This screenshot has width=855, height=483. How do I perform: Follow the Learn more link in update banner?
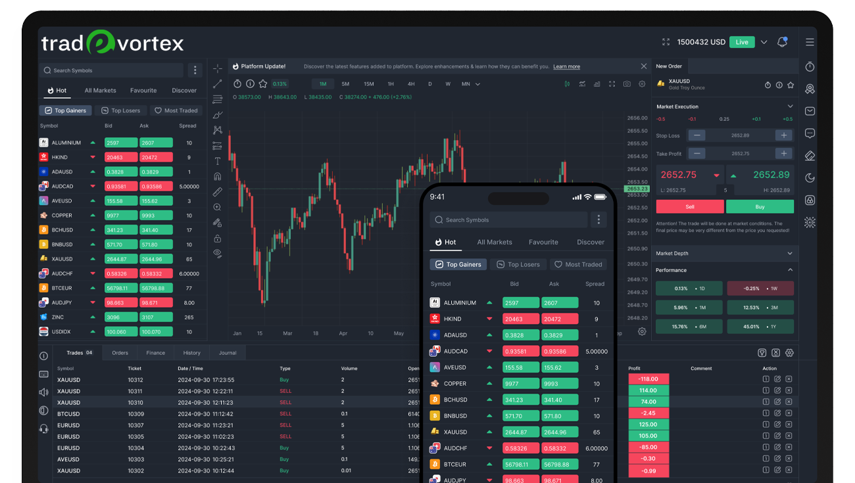coord(566,66)
